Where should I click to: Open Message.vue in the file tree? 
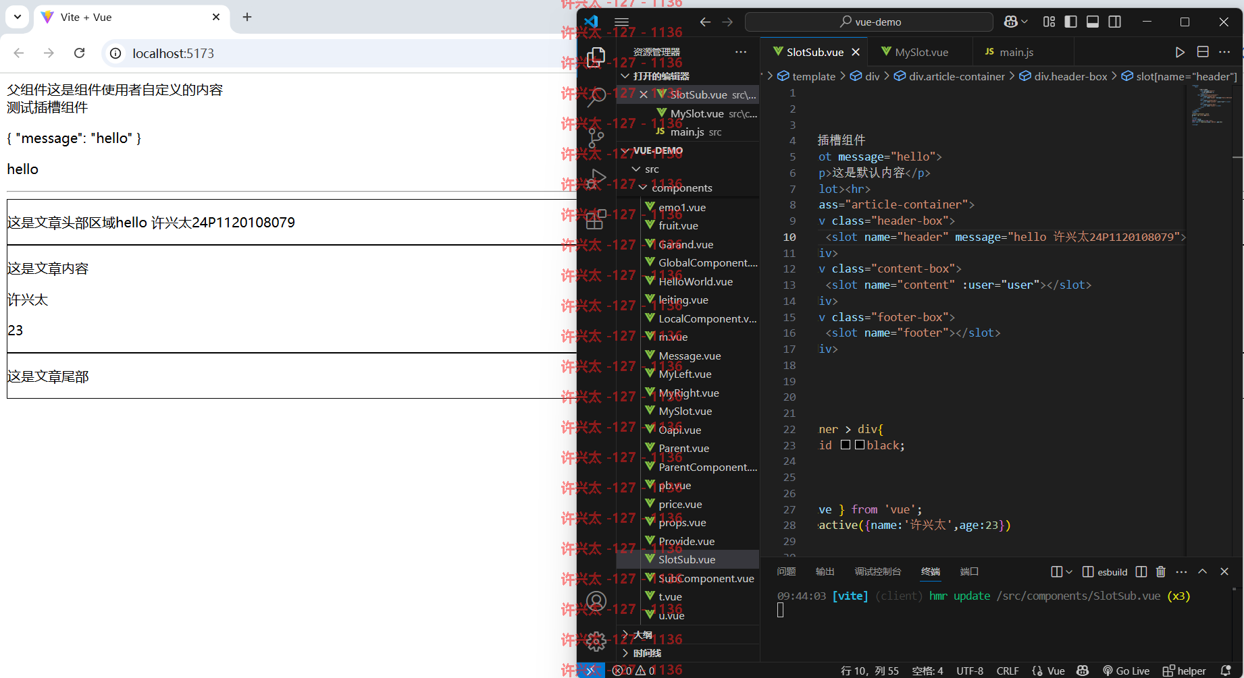(688, 356)
